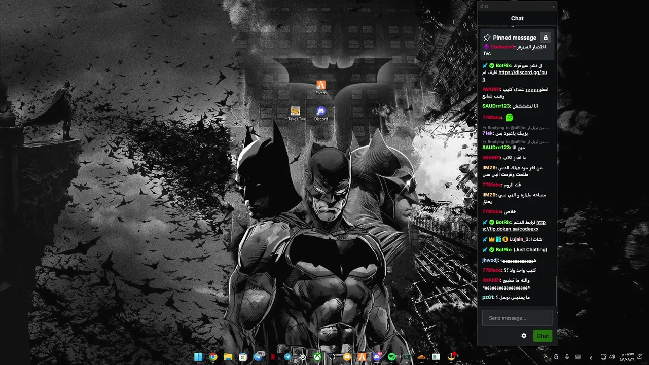Open Spotify from the taskbar
This screenshot has width=649, height=365.
(392, 357)
